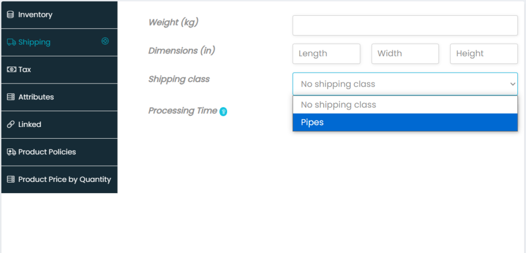Click the Shipping truck icon
The width and height of the screenshot is (526, 253).
(x=11, y=43)
